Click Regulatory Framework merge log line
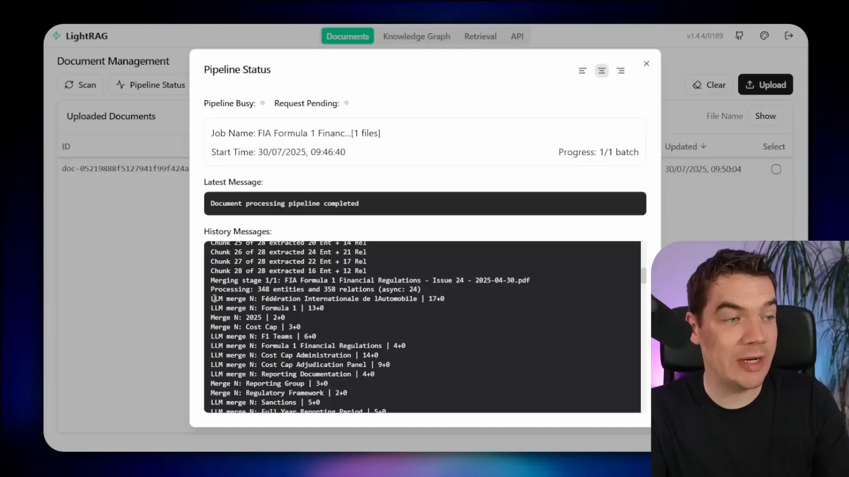The width and height of the screenshot is (849, 477). coord(279,393)
